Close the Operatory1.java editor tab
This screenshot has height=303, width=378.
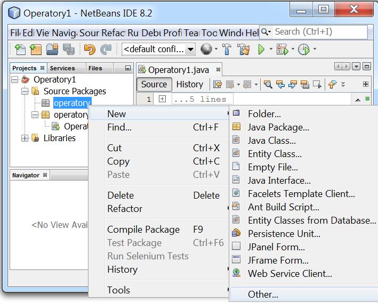click(x=218, y=70)
